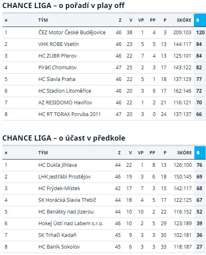The width and height of the screenshot is (206, 255).
Task: Sort předkole table by TÝM column
Action: click(43, 153)
